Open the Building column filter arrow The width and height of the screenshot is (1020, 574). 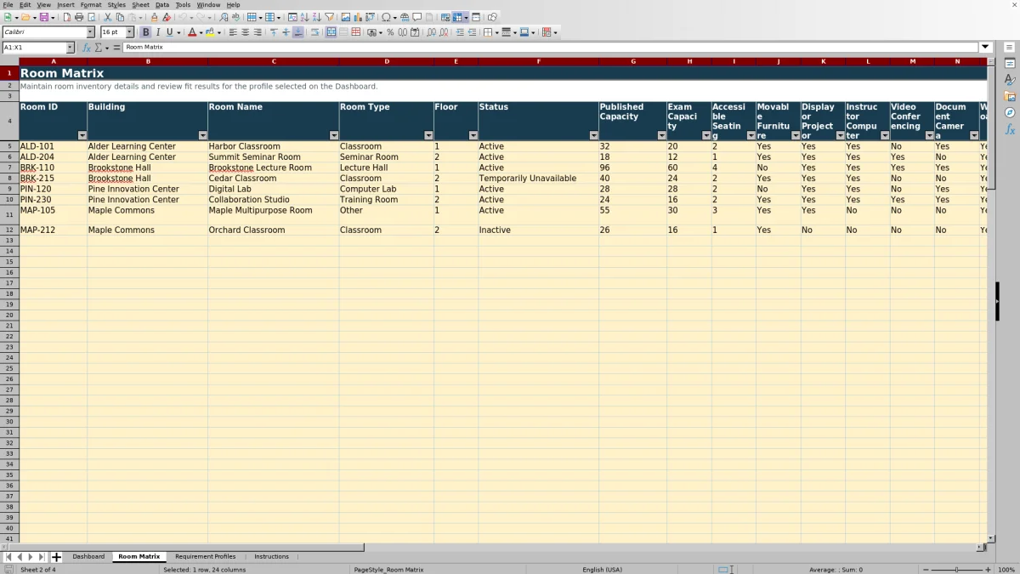203,135
